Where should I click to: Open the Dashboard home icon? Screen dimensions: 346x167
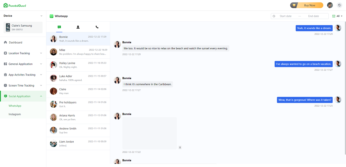(x=6, y=42)
